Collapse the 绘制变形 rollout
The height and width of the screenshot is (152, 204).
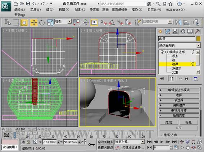tap(179, 115)
